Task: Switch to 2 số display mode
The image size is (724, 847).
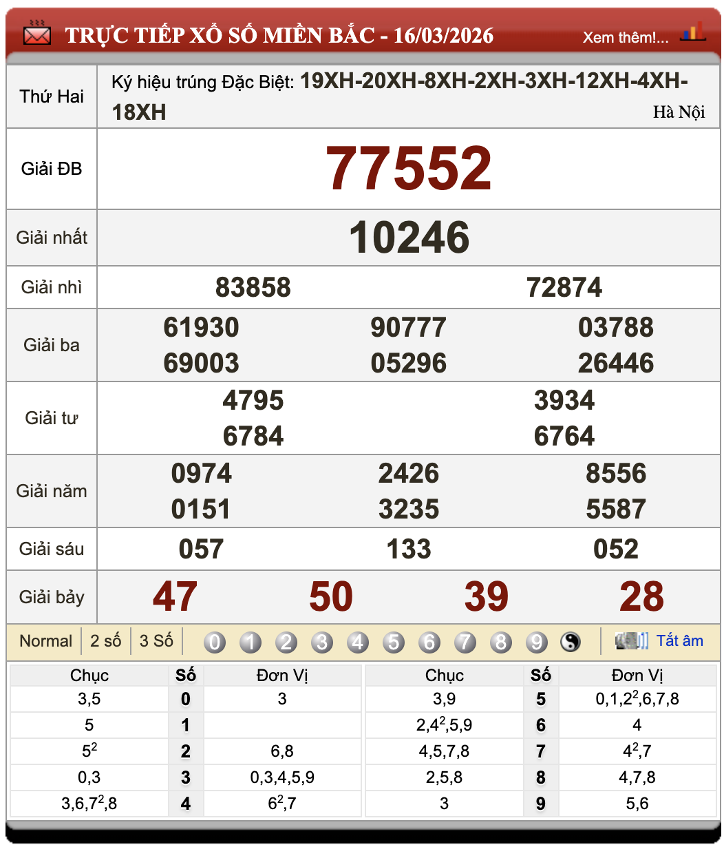Action: [x=105, y=641]
